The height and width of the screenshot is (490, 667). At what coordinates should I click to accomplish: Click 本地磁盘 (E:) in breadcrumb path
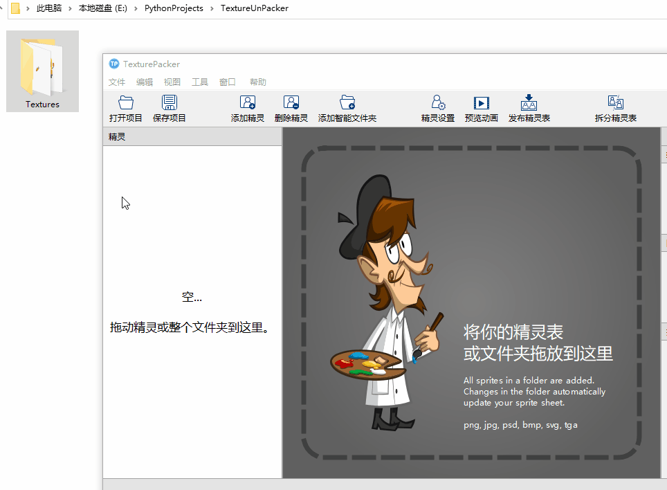click(103, 8)
